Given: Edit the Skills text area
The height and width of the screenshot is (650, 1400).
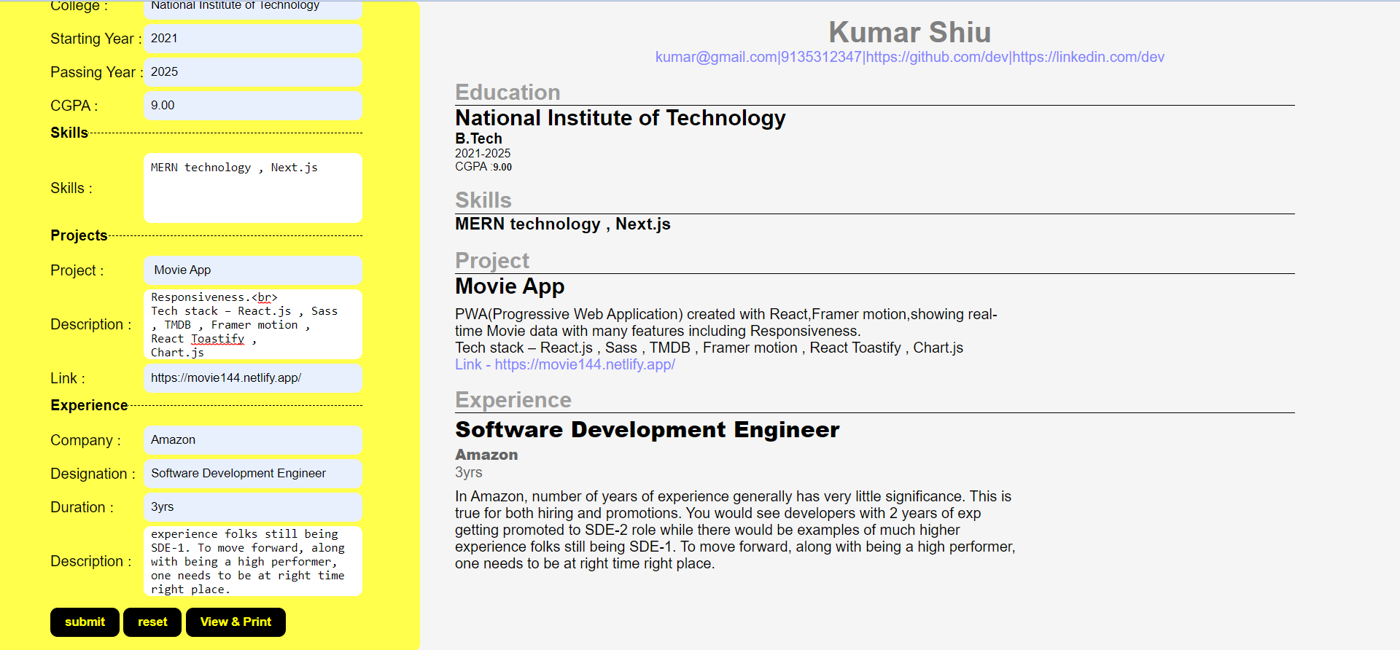Looking at the screenshot, I should click(x=253, y=188).
